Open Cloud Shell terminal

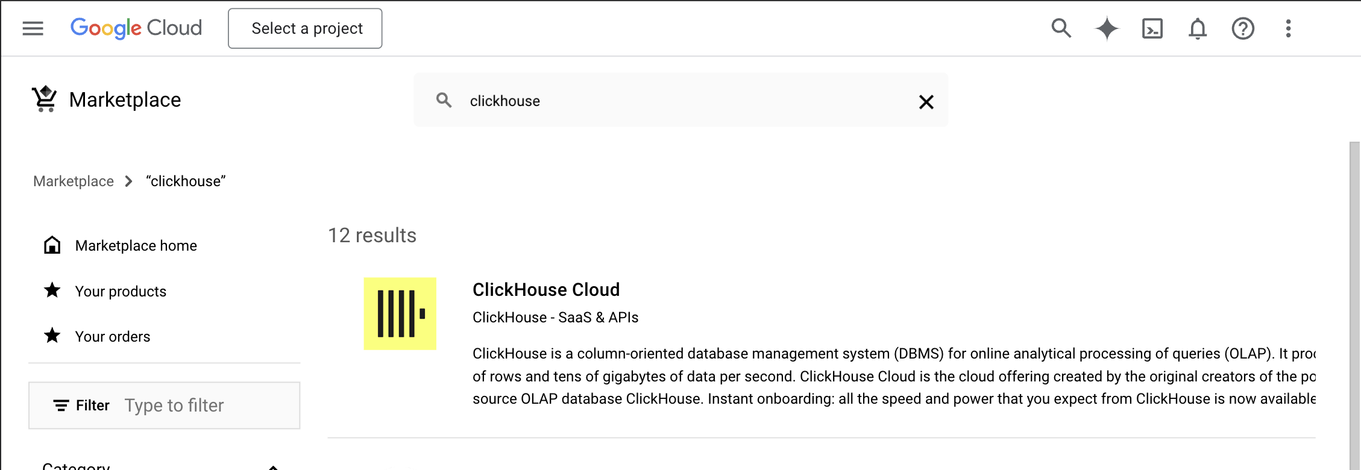point(1152,28)
